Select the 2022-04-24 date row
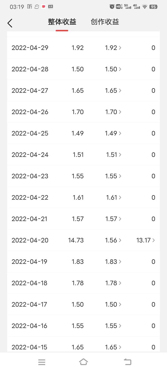 point(30,155)
